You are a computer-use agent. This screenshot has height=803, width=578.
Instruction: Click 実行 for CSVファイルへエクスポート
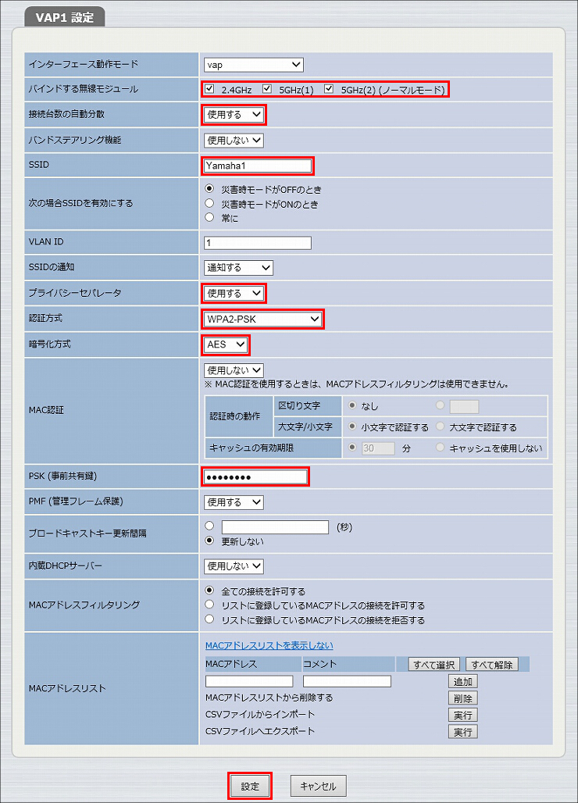pyautogui.click(x=463, y=732)
